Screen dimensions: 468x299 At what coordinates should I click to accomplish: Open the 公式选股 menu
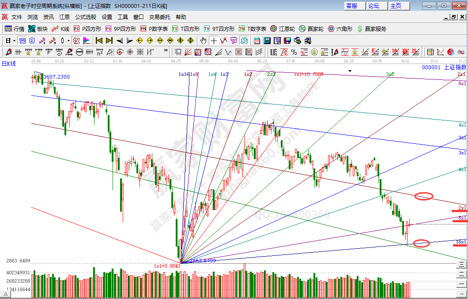tap(85, 17)
